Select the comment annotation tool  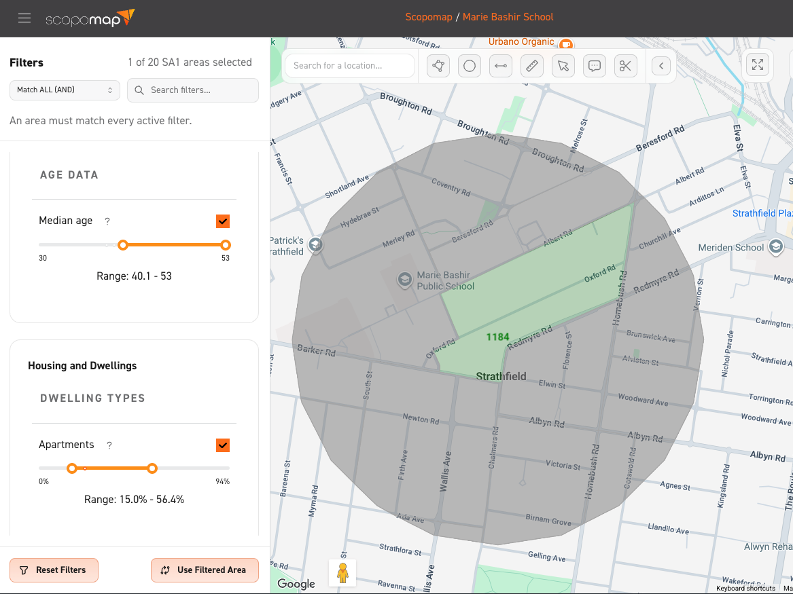click(x=595, y=66)
